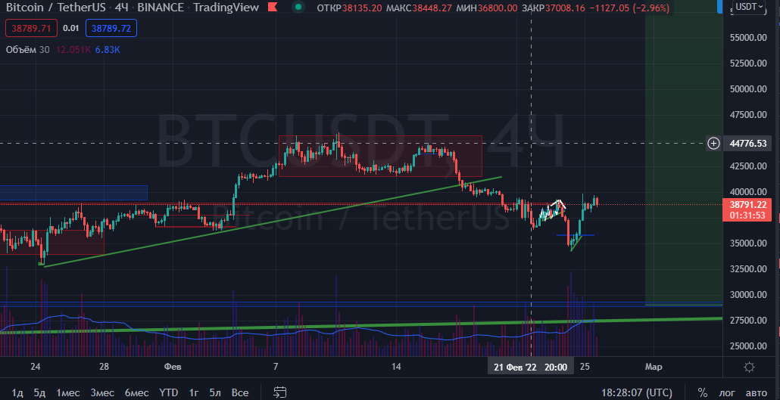This screenshot has width=780, height=400.
Task: Click the opening value ОТКР 38135.20
Action: click(x=349, y=8)
